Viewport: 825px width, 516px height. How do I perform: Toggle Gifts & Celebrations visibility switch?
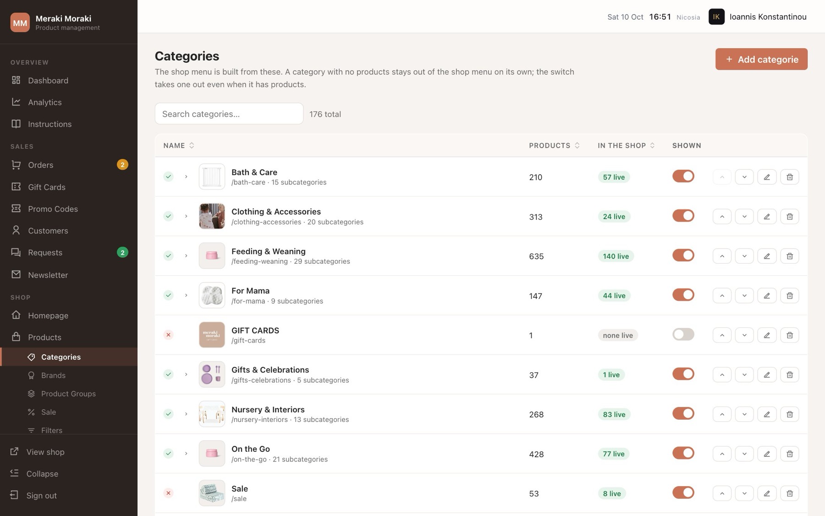(683, 374)
